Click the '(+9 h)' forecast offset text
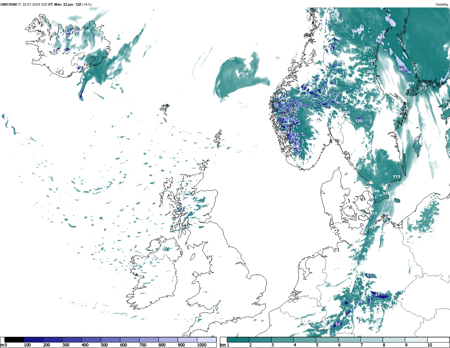Viewport: 450px width, 348px height. [x=87, y=4]
